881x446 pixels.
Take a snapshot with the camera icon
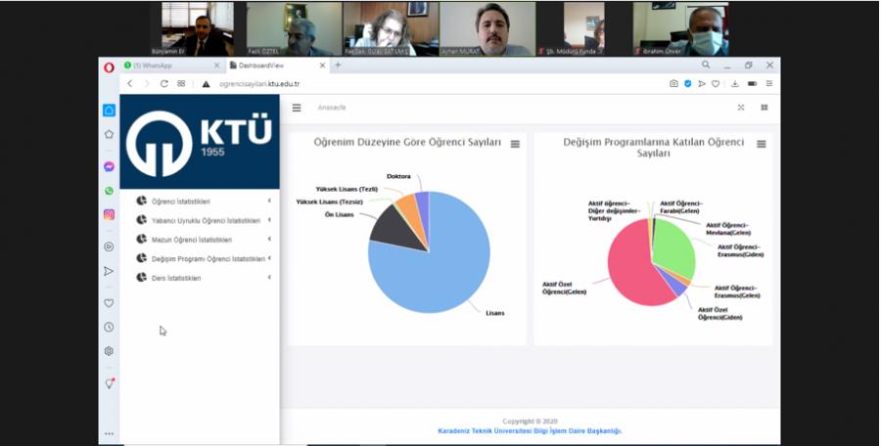tap(673, 84)
